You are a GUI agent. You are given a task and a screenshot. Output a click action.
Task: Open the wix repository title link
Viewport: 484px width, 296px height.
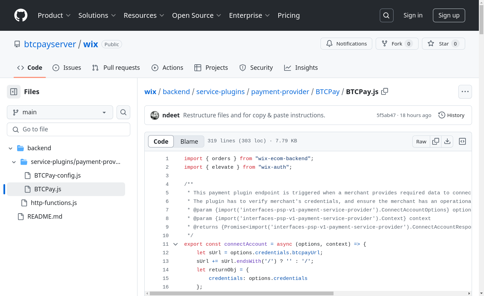click(91, 44)
